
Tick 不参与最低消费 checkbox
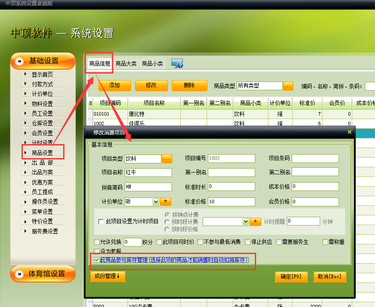tap(200, 242)
